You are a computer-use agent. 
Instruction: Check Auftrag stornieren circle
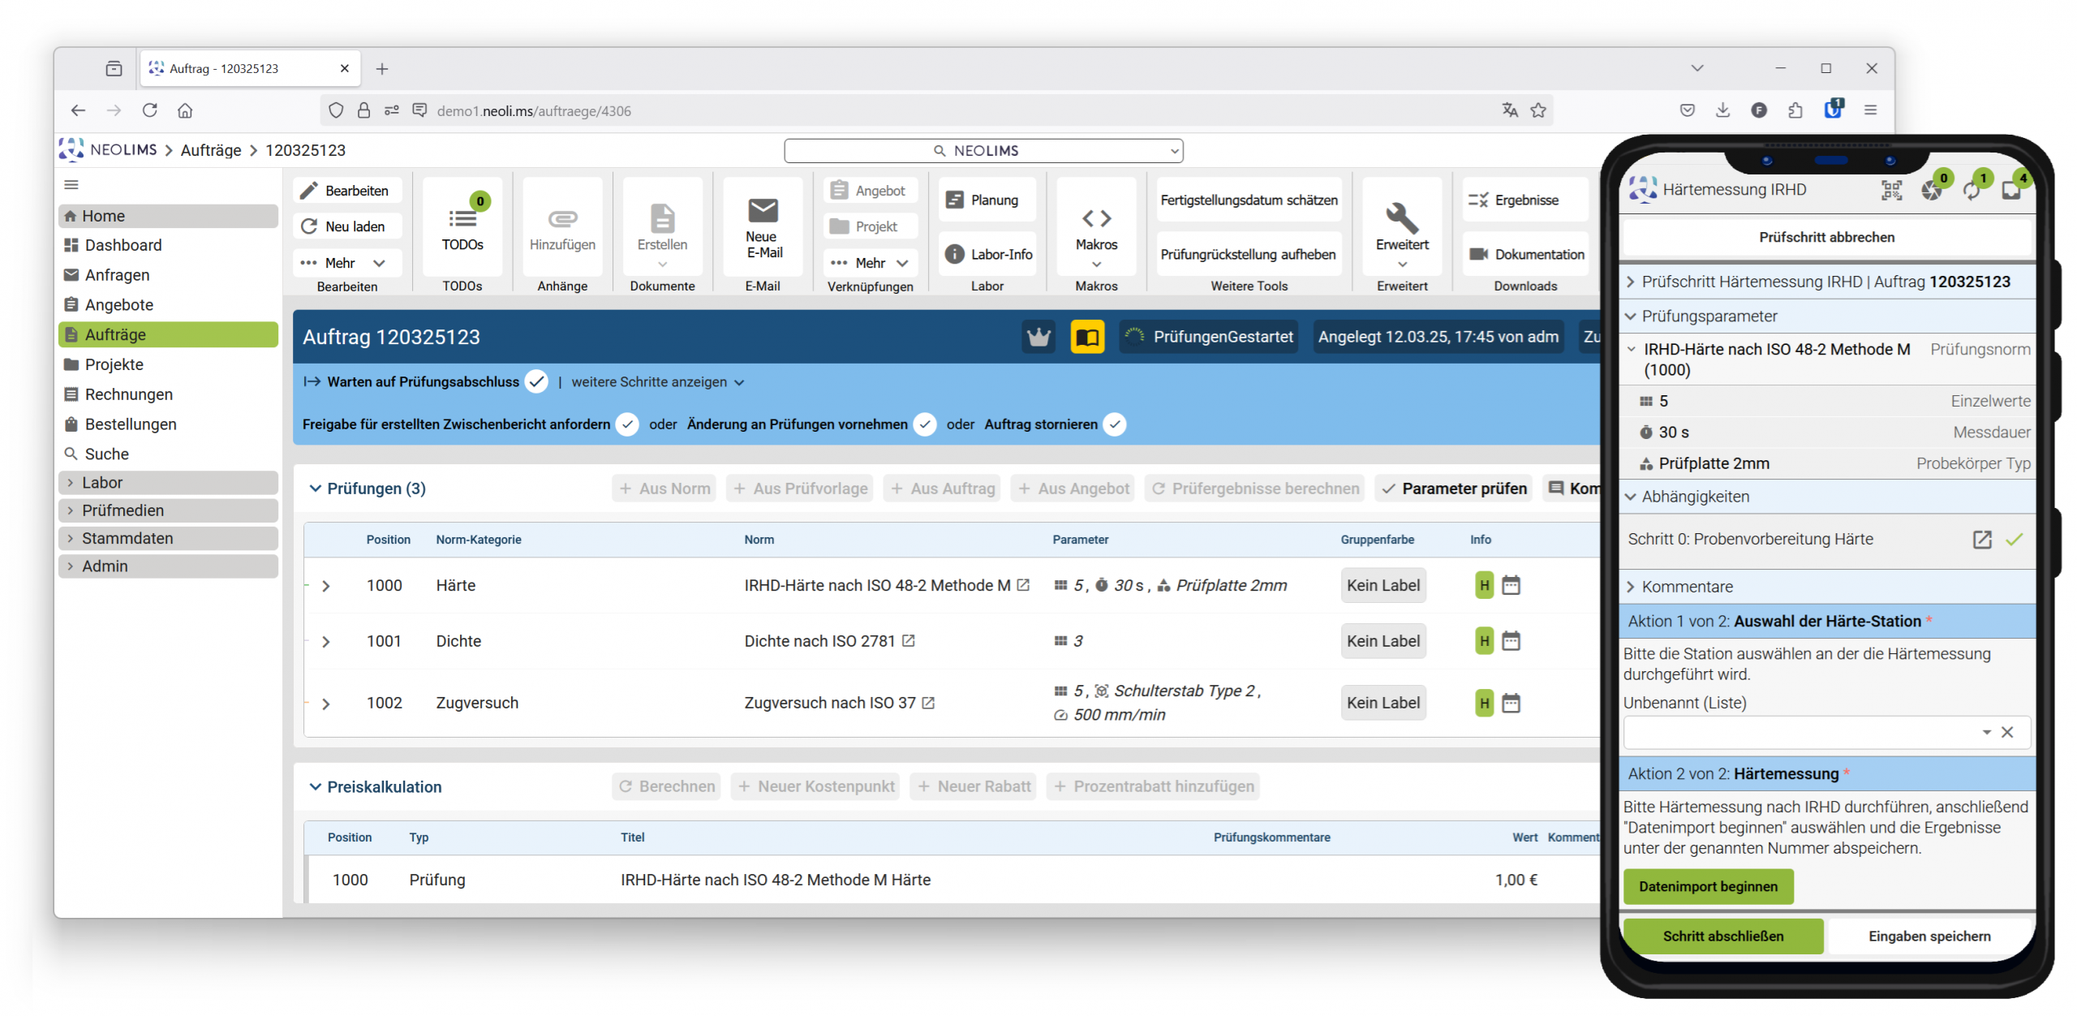1115,424
